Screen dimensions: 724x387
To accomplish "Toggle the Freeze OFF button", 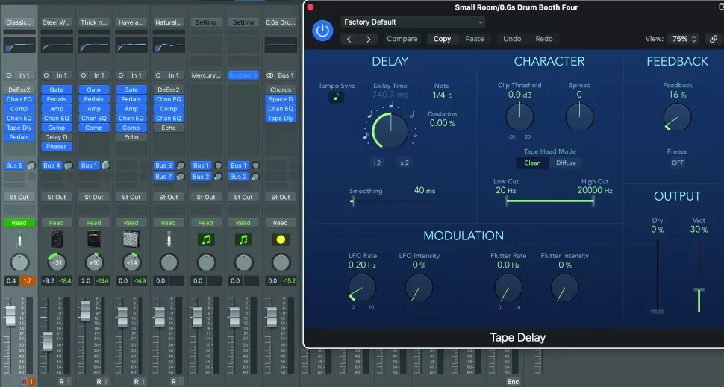I will [x=678, y=163].
